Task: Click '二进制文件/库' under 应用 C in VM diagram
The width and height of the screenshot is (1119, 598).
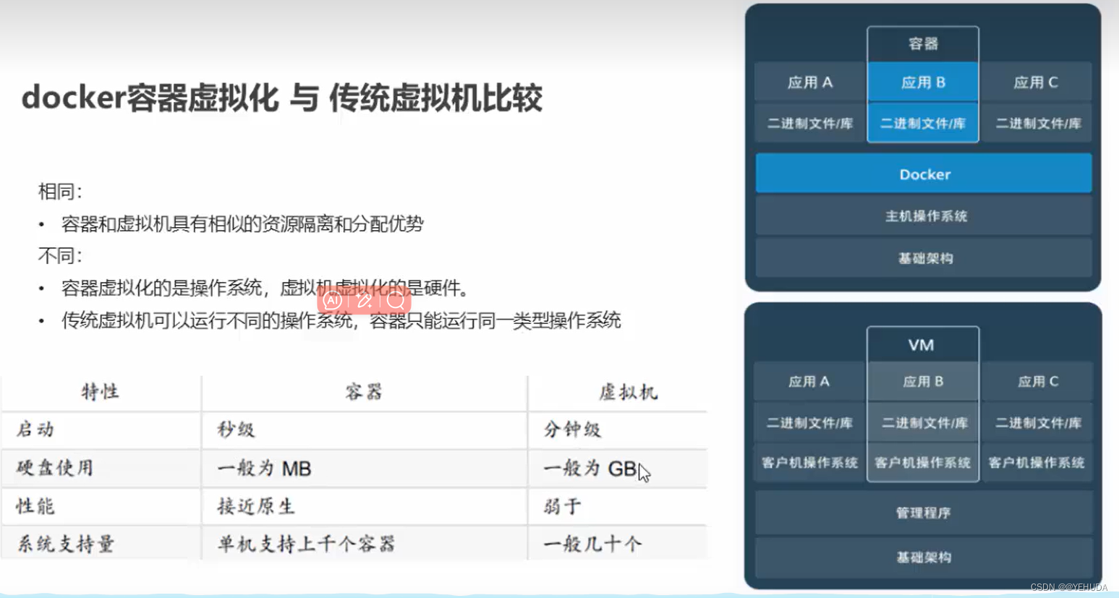Action: point(1037,423)
